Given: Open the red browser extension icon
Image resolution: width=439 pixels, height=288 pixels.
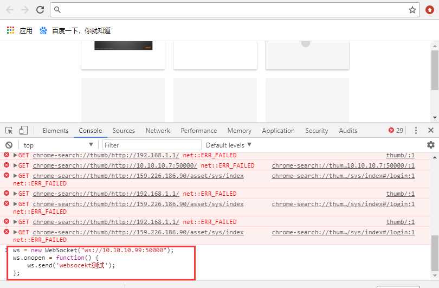Looking at the screenshot, I should pos(429,10).
